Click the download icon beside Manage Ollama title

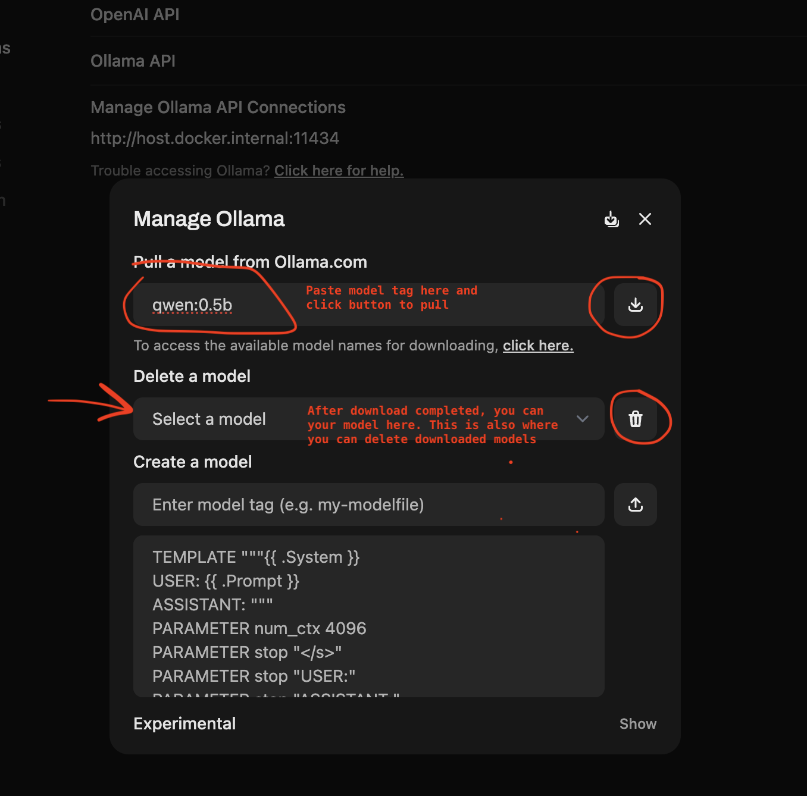tap(612, 219)
